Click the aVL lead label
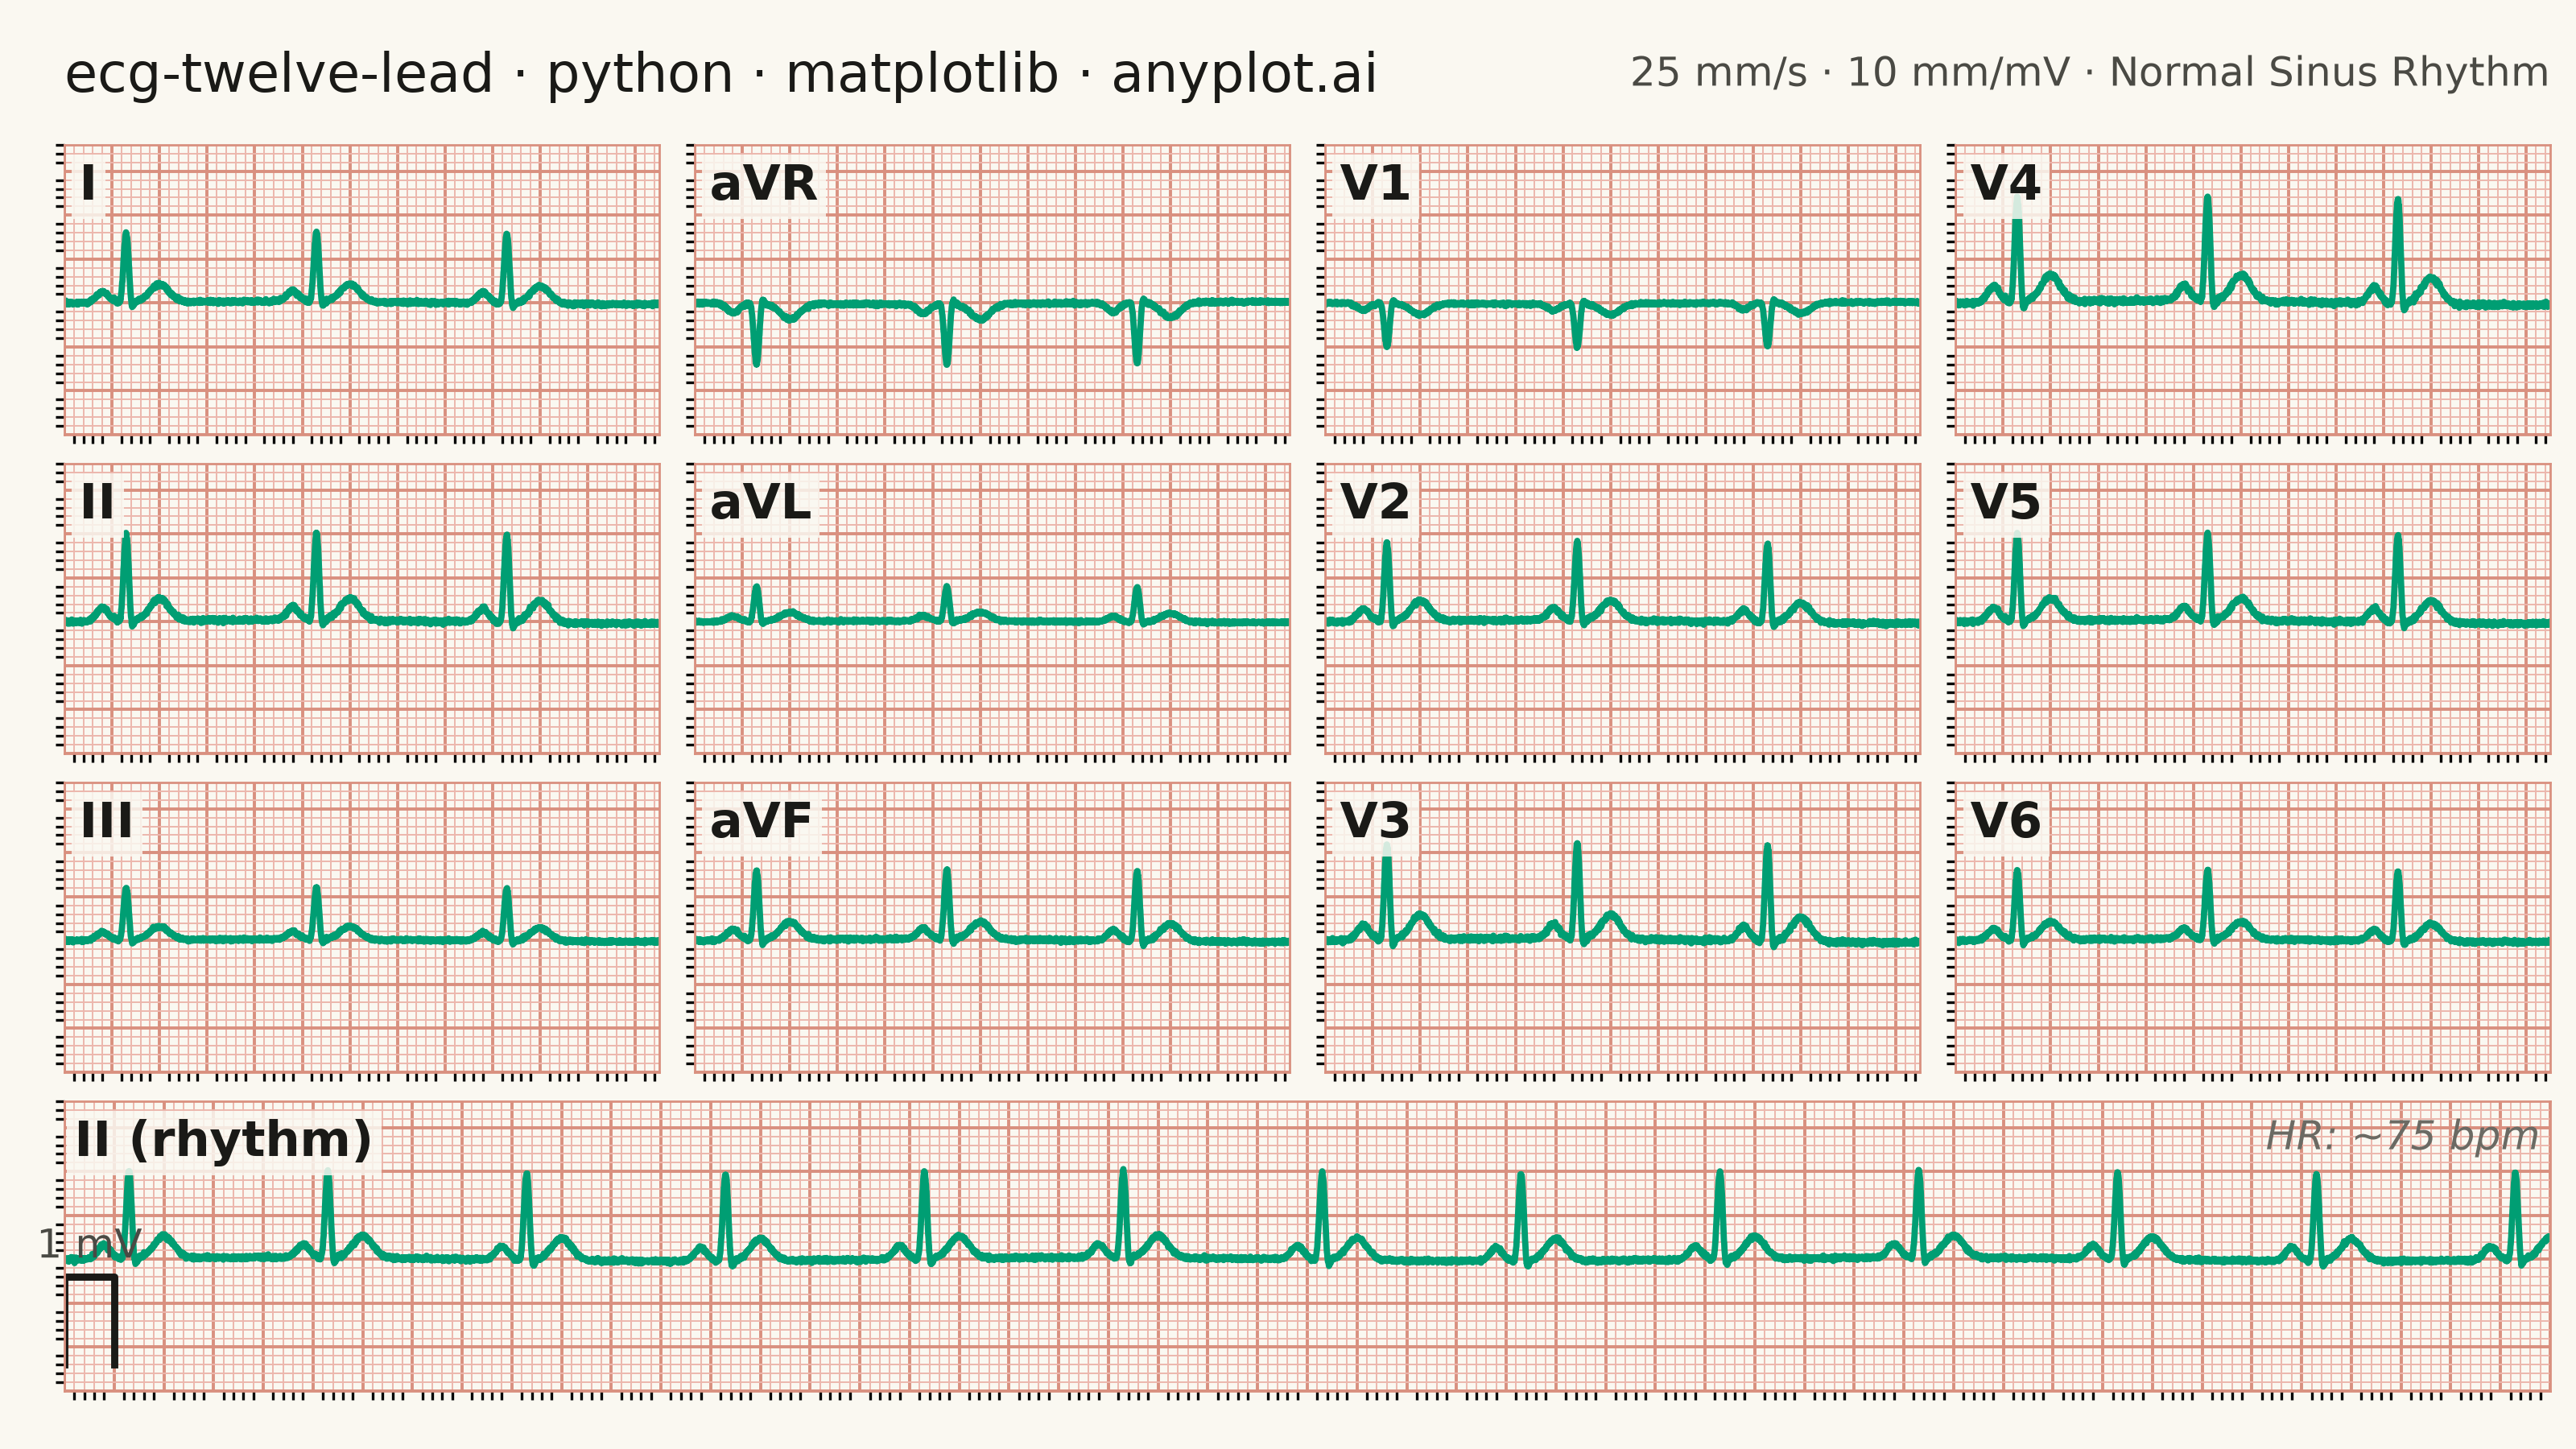The image size is (2576, 1449). (x=760, y=502)
